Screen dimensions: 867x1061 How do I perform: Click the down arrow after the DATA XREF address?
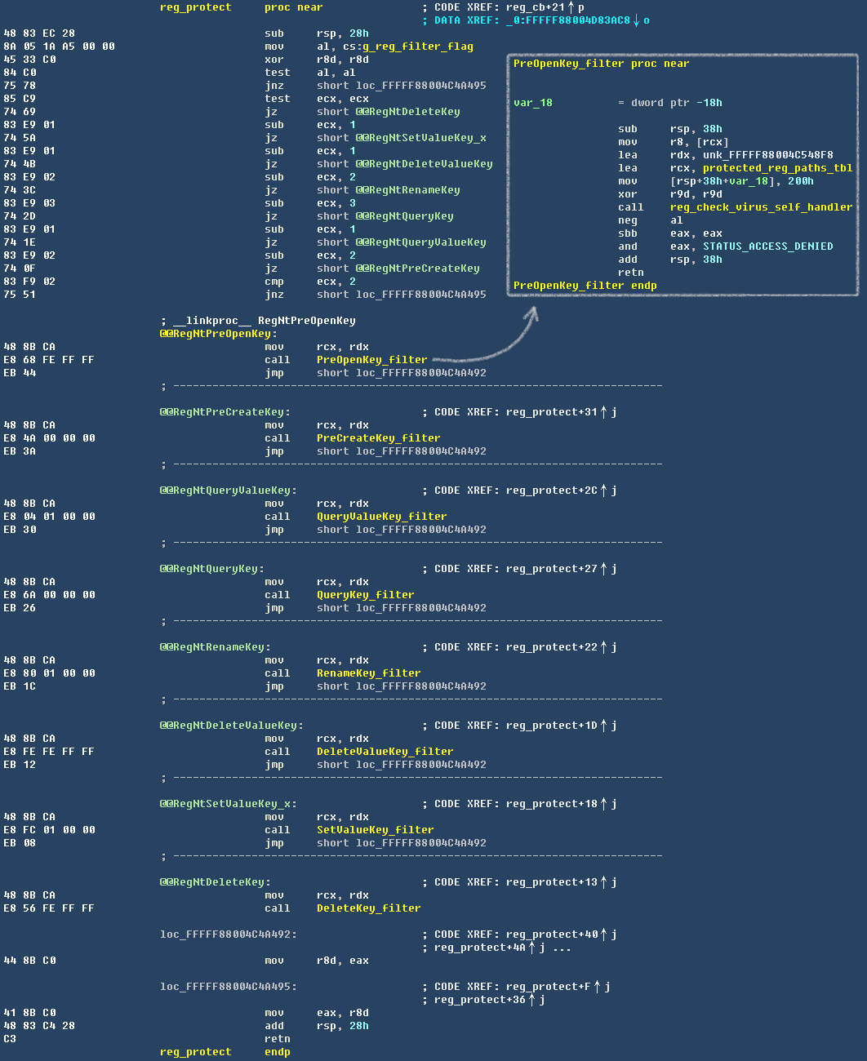coord(637,20)
